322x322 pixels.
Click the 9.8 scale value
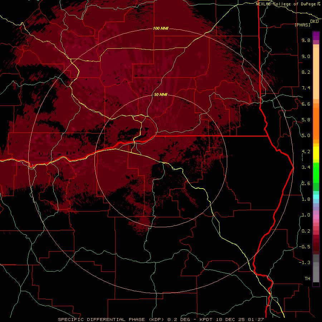(306, 40)
